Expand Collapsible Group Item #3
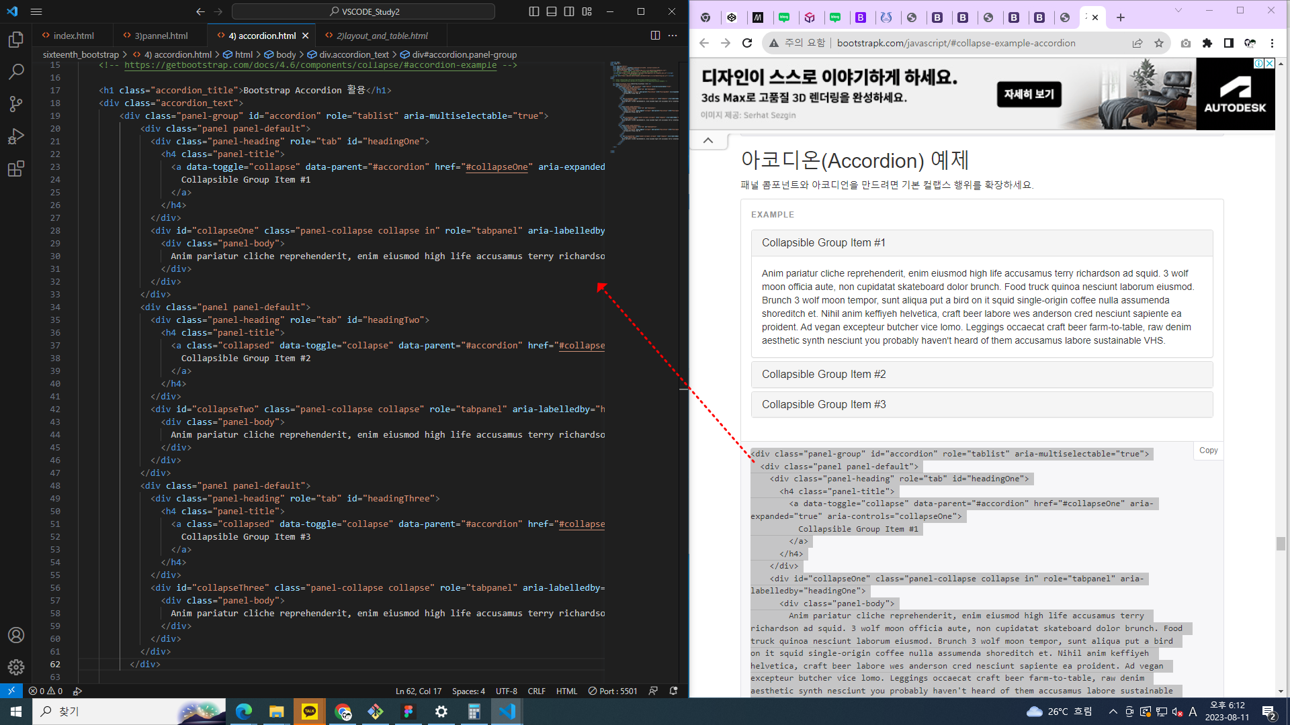Viewport: 1290px width, 725px height. click(824, 405)
